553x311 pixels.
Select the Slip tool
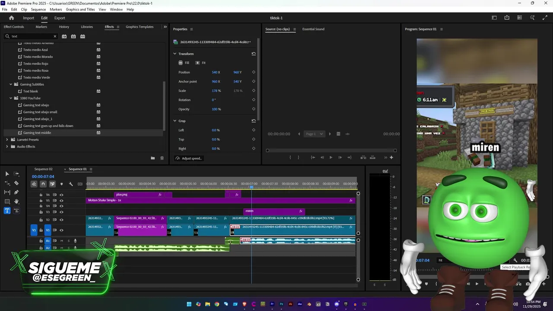point(7,192)
